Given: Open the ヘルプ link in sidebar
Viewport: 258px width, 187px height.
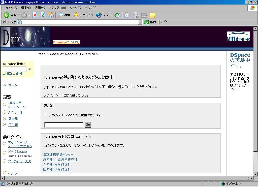Looking at the screenshot, I should pos(13,173).
